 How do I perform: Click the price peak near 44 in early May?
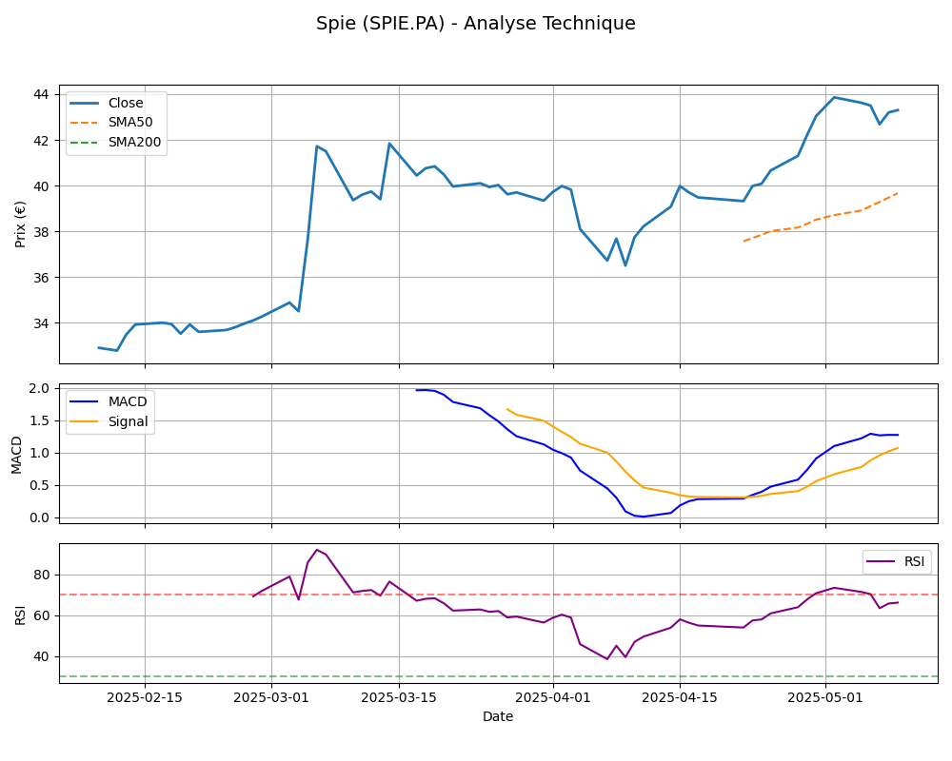pos(834,97)
